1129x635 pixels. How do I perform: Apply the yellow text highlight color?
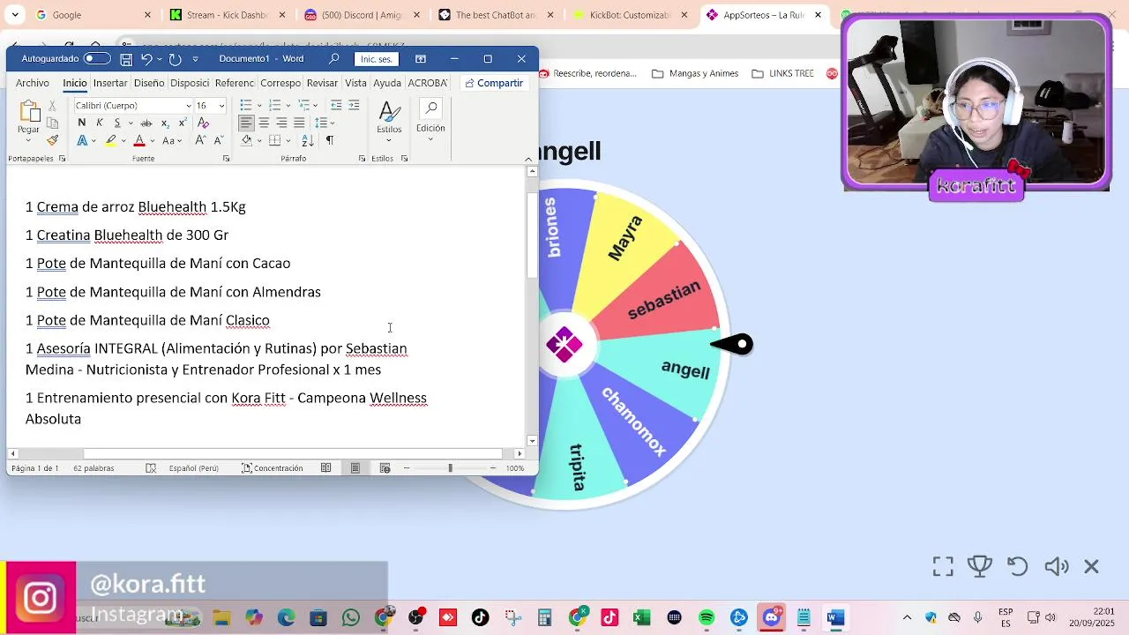(110, 140)
